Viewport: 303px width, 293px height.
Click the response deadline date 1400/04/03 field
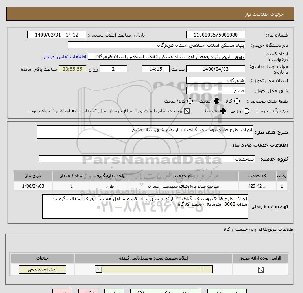(216, 69)
